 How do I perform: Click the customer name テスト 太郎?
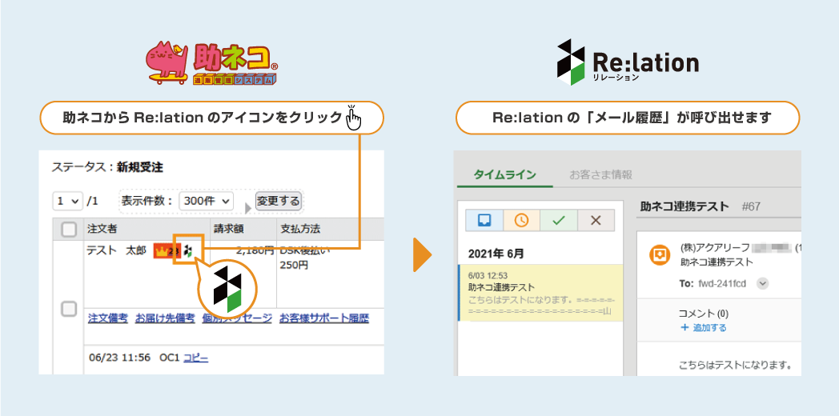click(116, 250)
